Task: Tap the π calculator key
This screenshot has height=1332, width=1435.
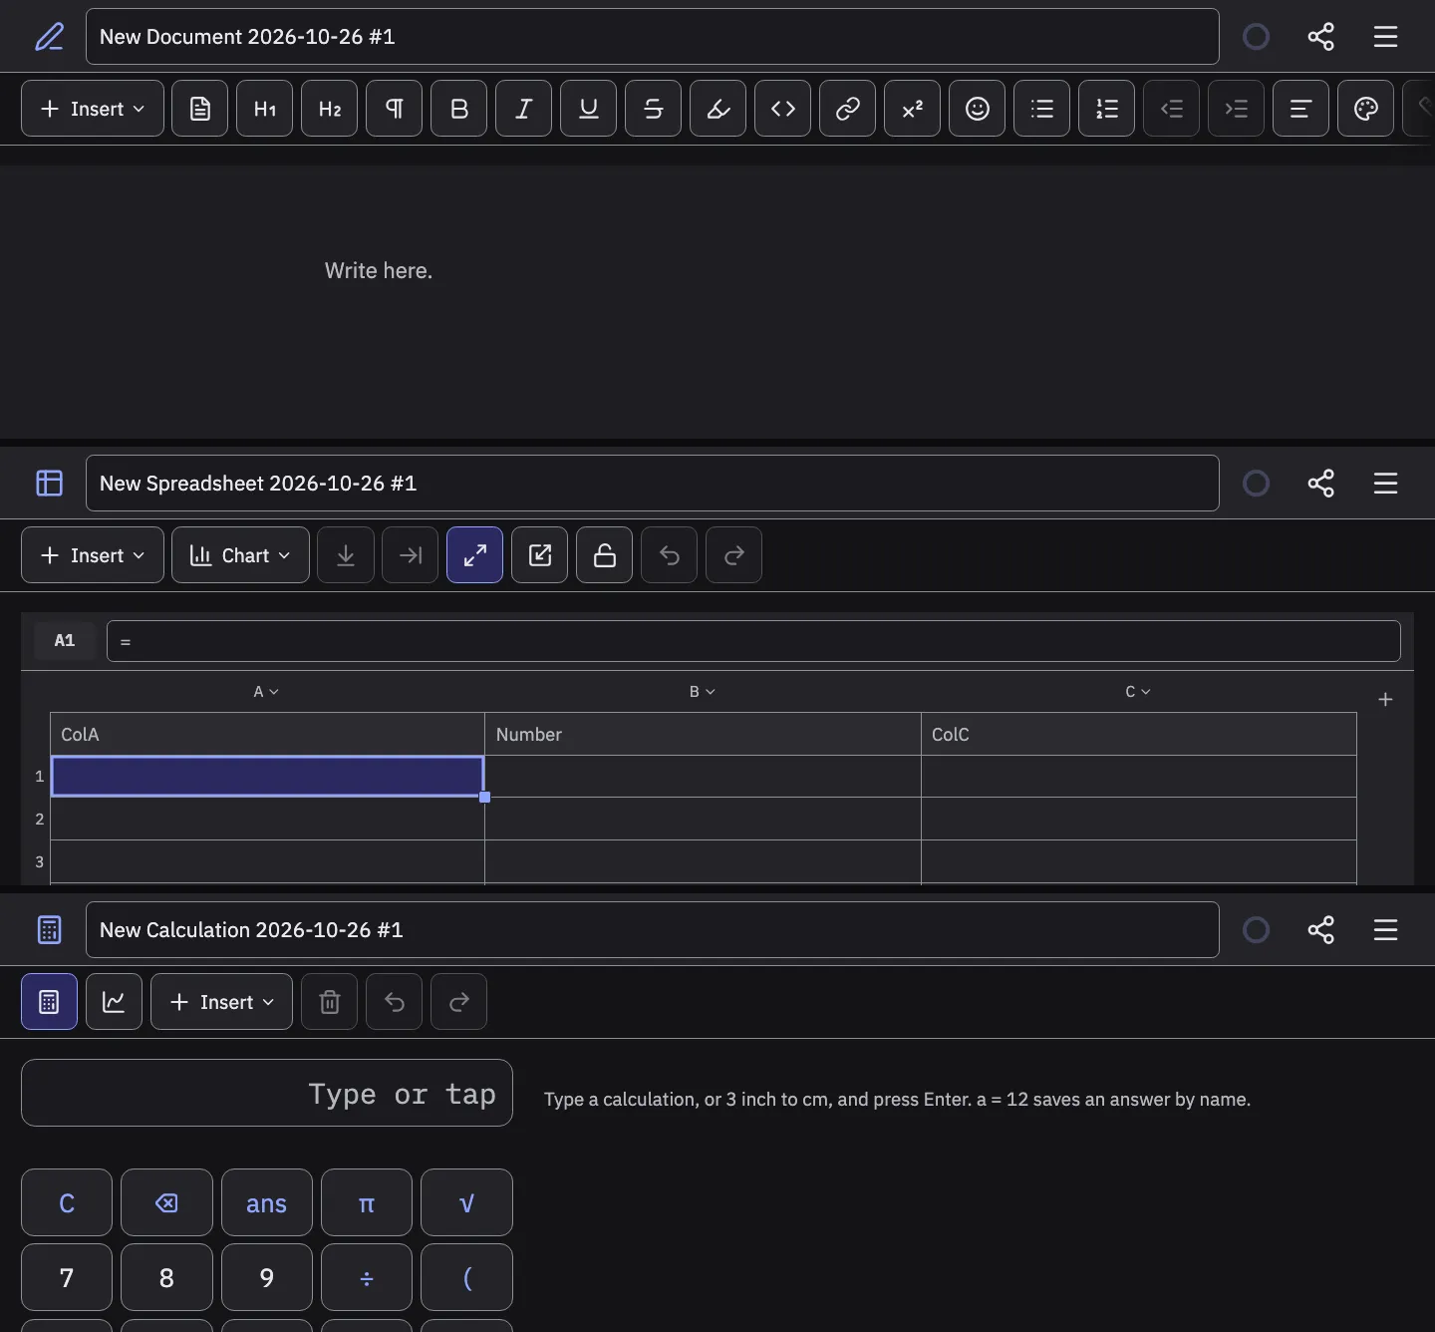Action: (x=367, y=1203)
